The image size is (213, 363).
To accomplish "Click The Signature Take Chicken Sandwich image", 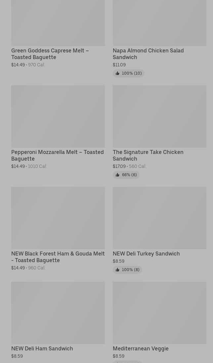I will click(159, 116).
